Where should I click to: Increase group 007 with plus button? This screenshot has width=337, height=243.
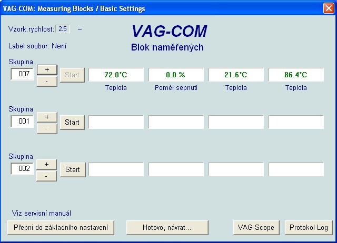(x=47, y=70)
